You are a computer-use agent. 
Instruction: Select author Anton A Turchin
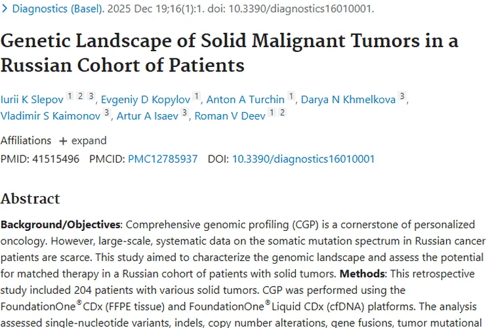(245, 100)
